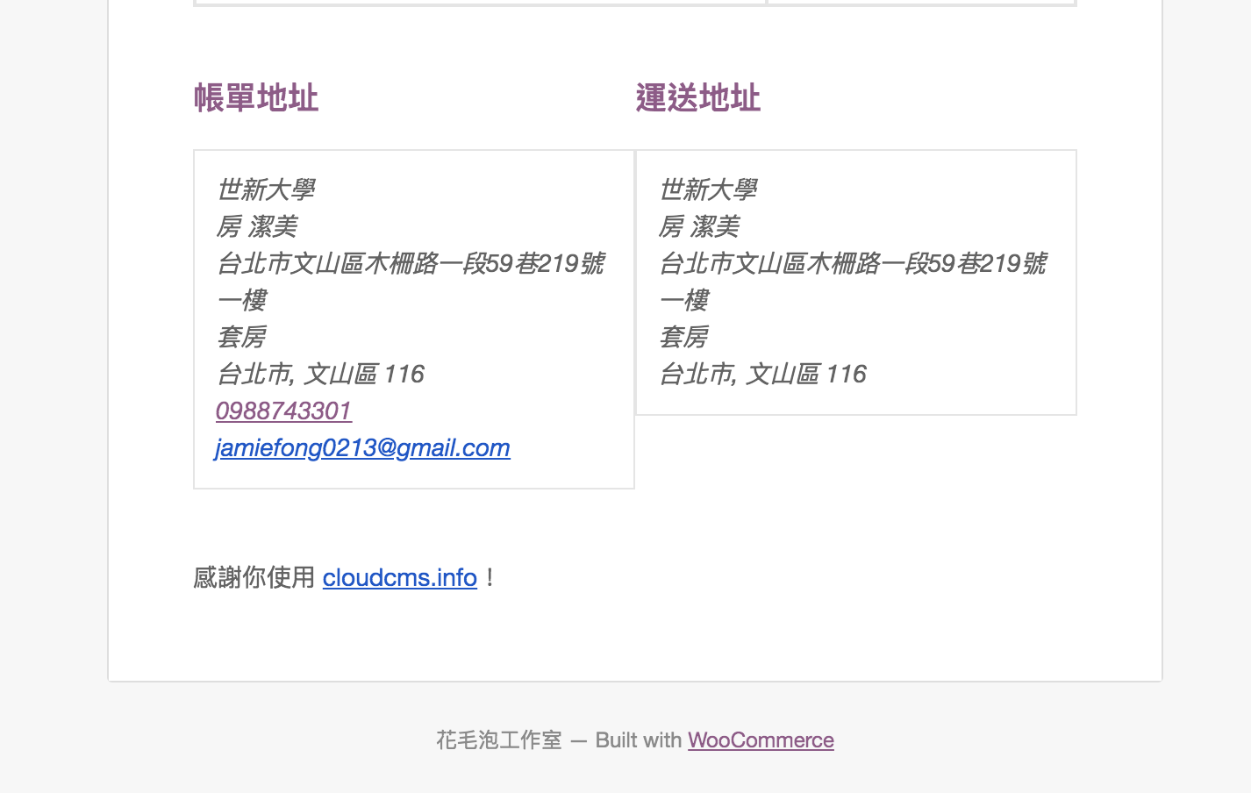Screen dimensions: 1251x793
Task: Click 世新大學 in the shipping address
Action: [708, 189]
